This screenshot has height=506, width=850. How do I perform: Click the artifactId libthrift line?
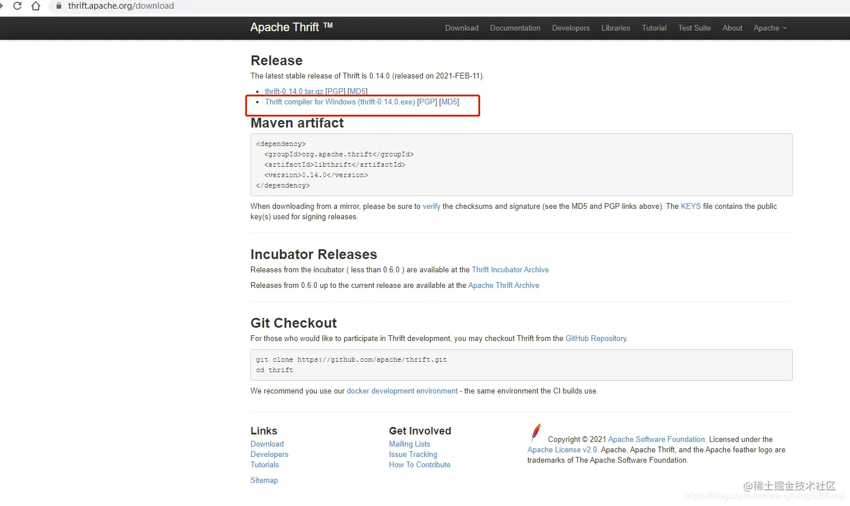pos(335,164)
